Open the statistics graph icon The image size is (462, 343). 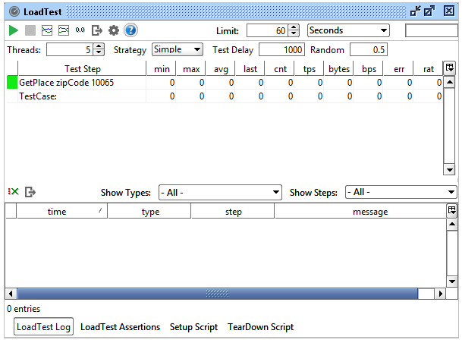(47, 30)
